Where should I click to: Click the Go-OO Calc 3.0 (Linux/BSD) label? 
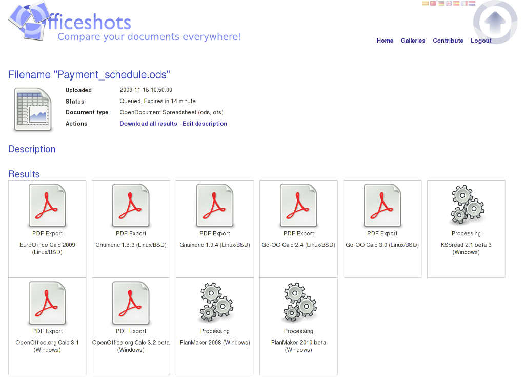click(382, 245)
